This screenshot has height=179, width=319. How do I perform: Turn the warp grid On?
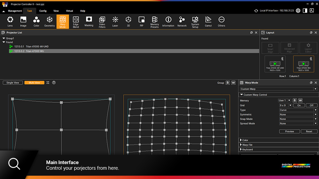(299, 105)
